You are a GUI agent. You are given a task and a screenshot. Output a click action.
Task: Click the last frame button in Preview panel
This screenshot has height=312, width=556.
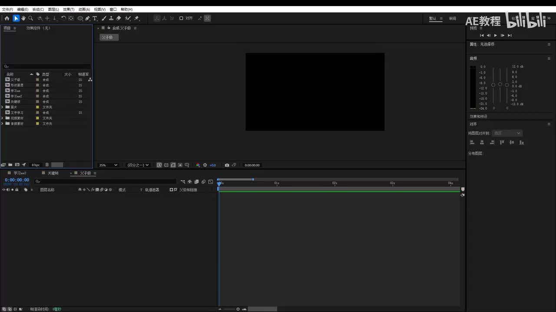coord(510,35)
